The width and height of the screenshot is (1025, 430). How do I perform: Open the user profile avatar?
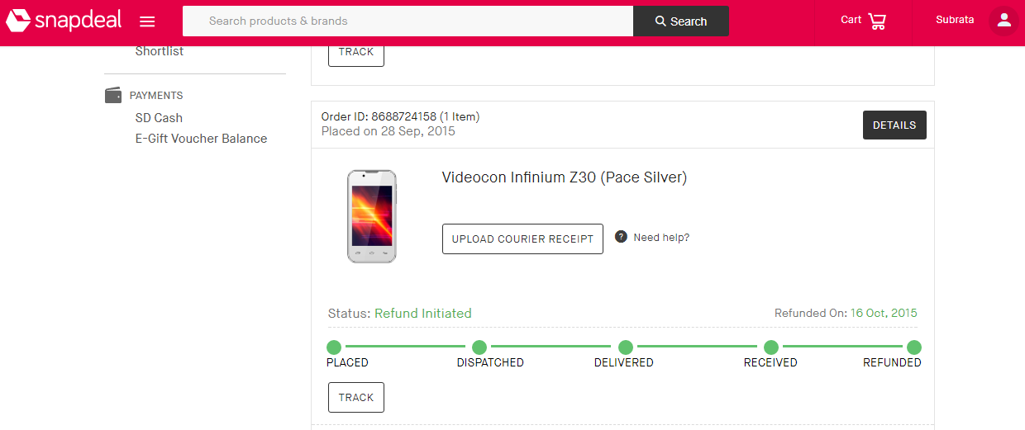pos(1004,21)
